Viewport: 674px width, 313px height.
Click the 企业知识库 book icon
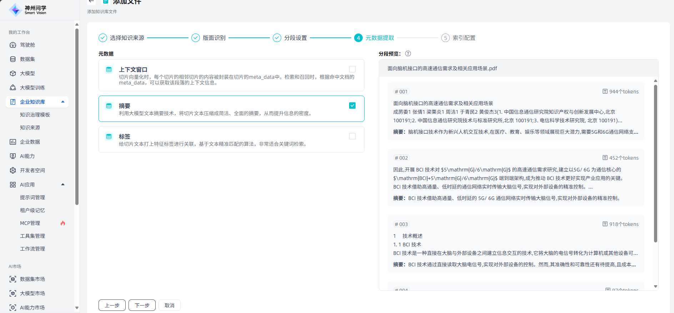[13, 102]
